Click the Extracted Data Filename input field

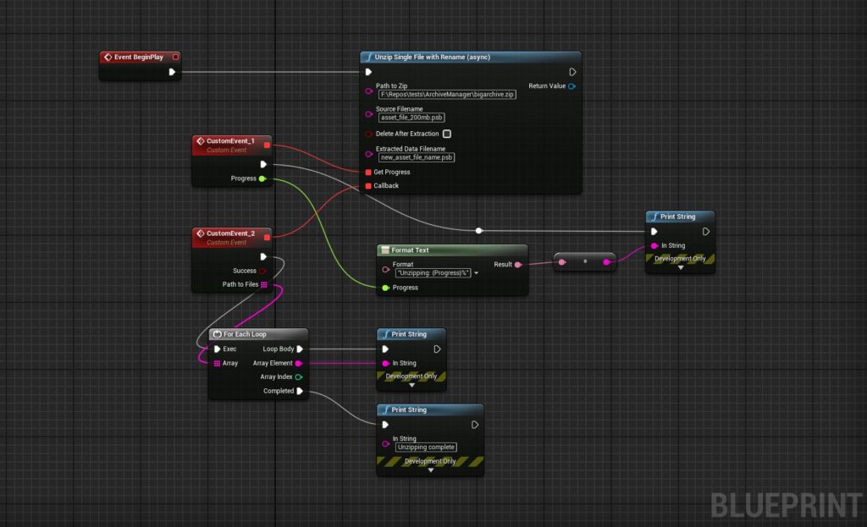(x=416, y=157)
